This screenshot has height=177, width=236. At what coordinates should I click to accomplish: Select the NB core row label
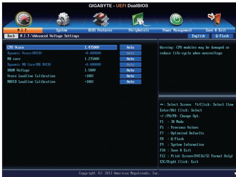coord(14,59)
